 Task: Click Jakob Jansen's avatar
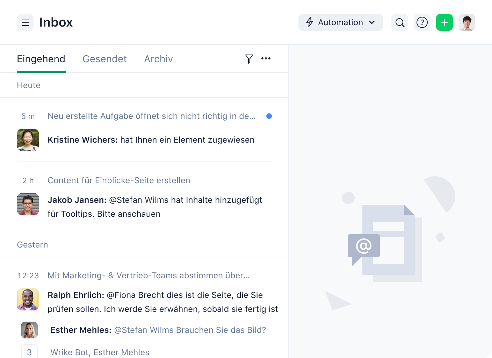[28, 204]
